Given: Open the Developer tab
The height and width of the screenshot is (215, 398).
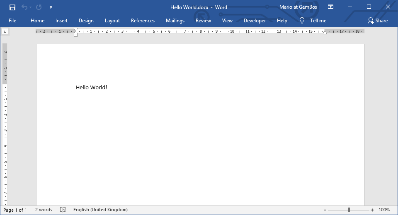Looking at the screenshot, I should tap(255, 21).
